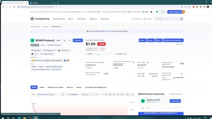Click the NEARProtocol community avatar

click(143, 101)
